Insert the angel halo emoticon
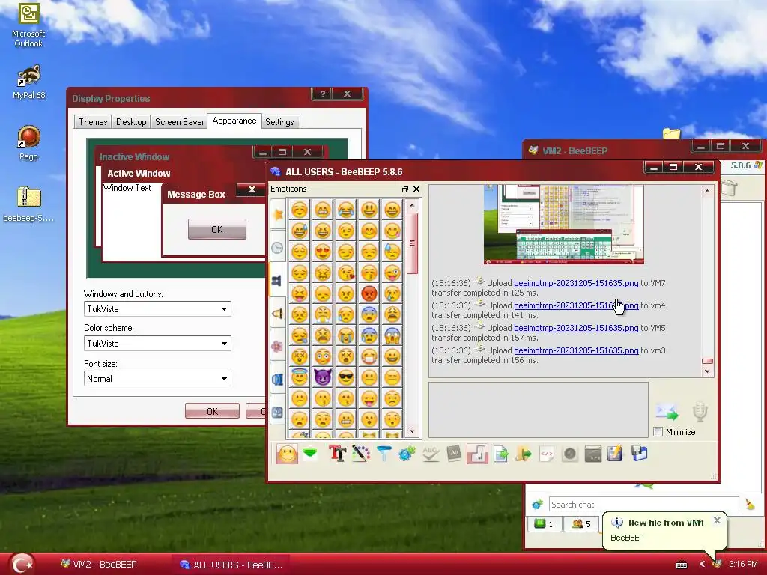Screen dimensions: 767x575 pyautogui.click(x=300, y=377)
